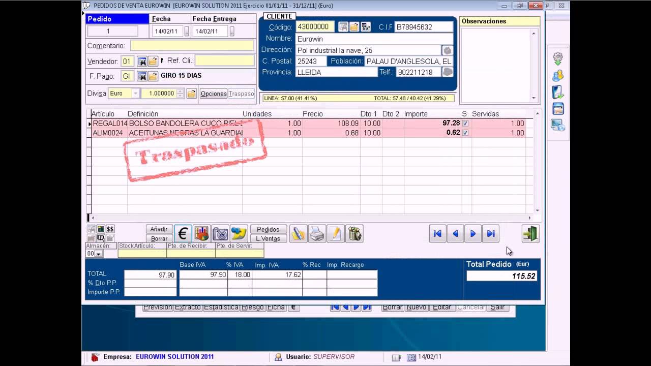Click price cell 108.09
This screenshot has width=651, height=366.
point(331,124)
